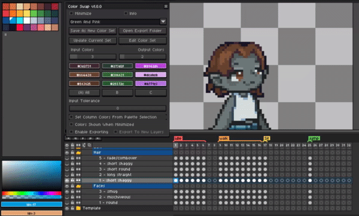Click the play animation button

pos(83,138)
